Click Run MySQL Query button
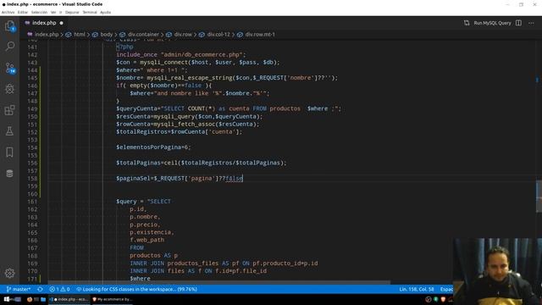 tap(492, 23)
